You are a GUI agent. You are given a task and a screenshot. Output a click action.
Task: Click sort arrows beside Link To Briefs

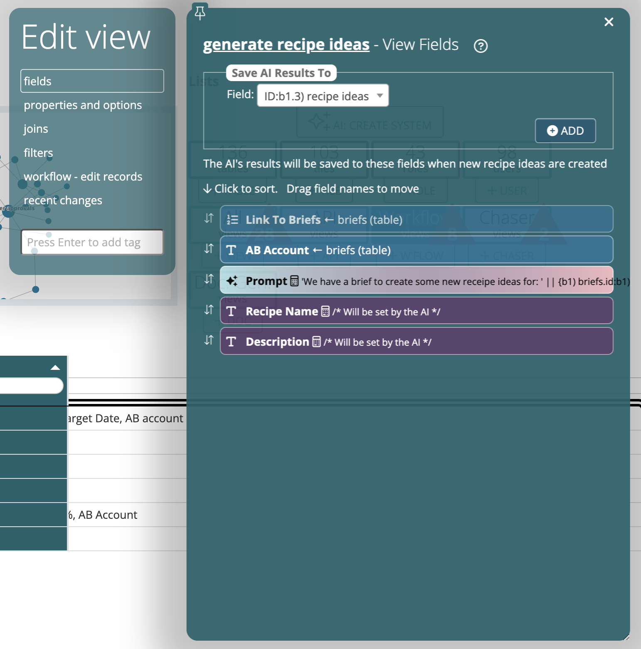click(209, 218)
